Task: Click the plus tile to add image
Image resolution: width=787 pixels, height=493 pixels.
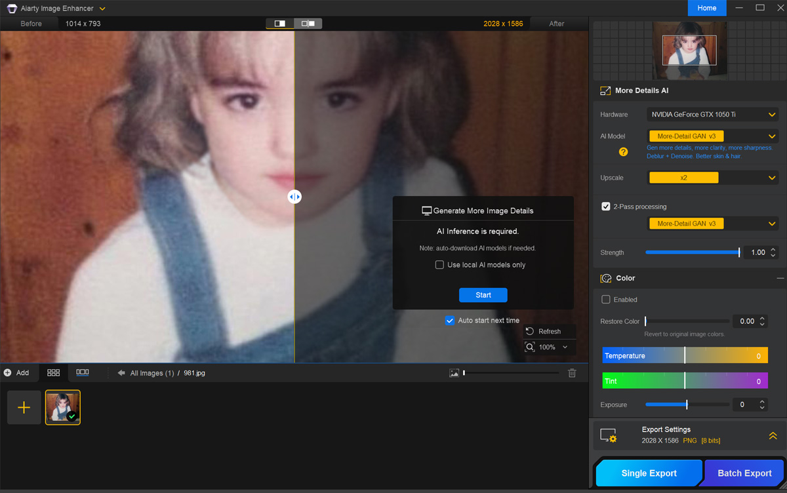Action: [x=24, y=408]
